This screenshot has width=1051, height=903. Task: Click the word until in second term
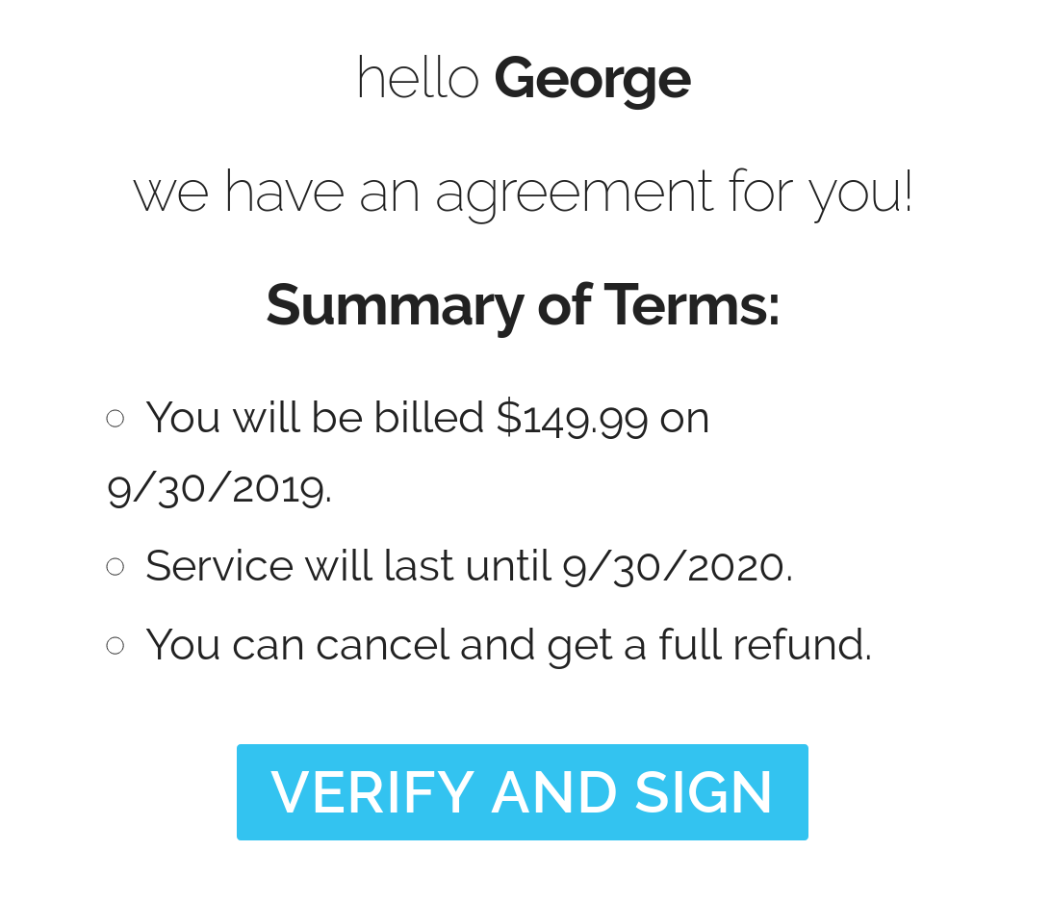(x=508, y=566)
